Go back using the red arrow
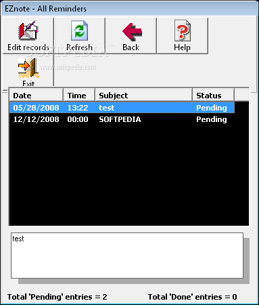 coord(131,36)
